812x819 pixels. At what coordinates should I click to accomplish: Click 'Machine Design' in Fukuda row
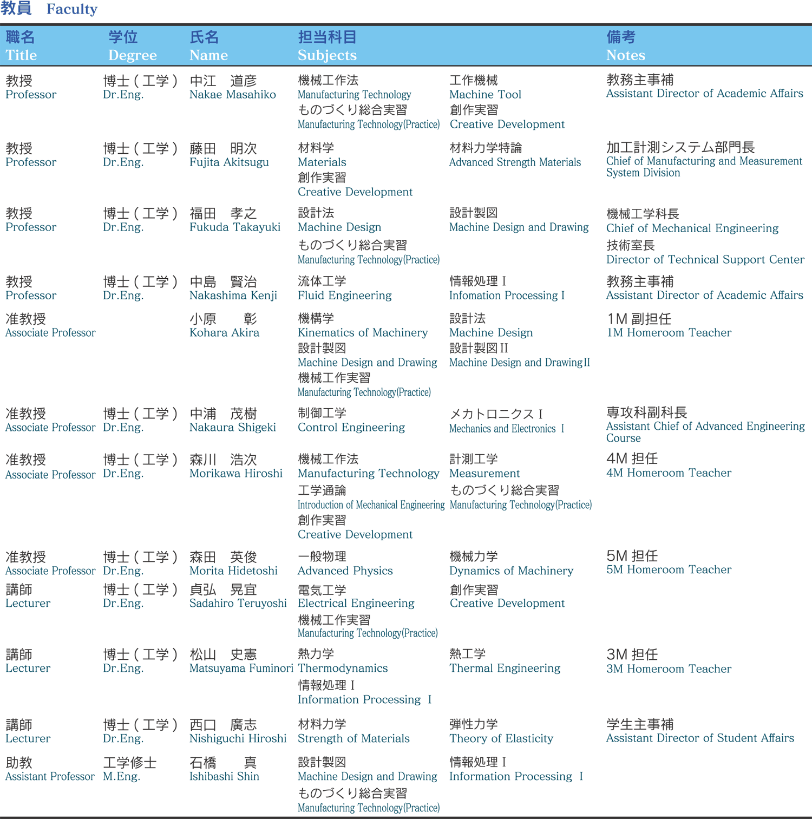point(339,227)
